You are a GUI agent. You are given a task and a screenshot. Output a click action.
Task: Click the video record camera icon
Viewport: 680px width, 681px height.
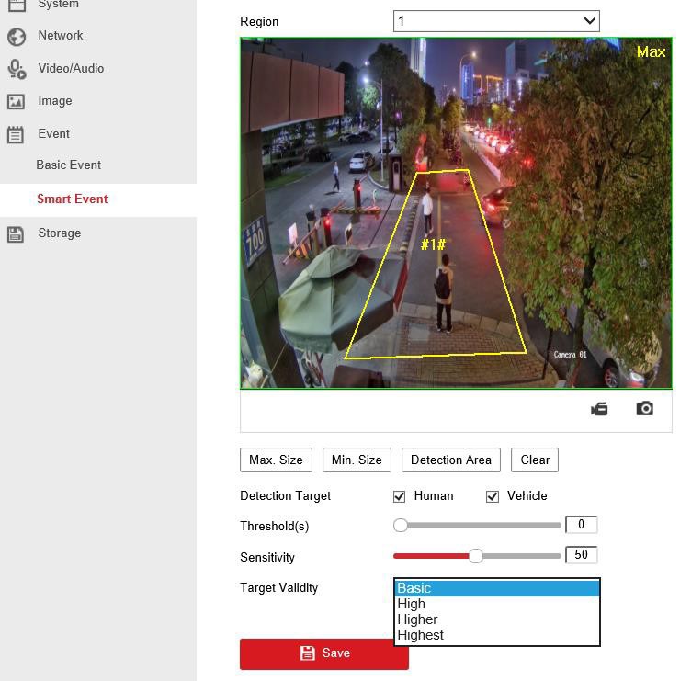599,409
